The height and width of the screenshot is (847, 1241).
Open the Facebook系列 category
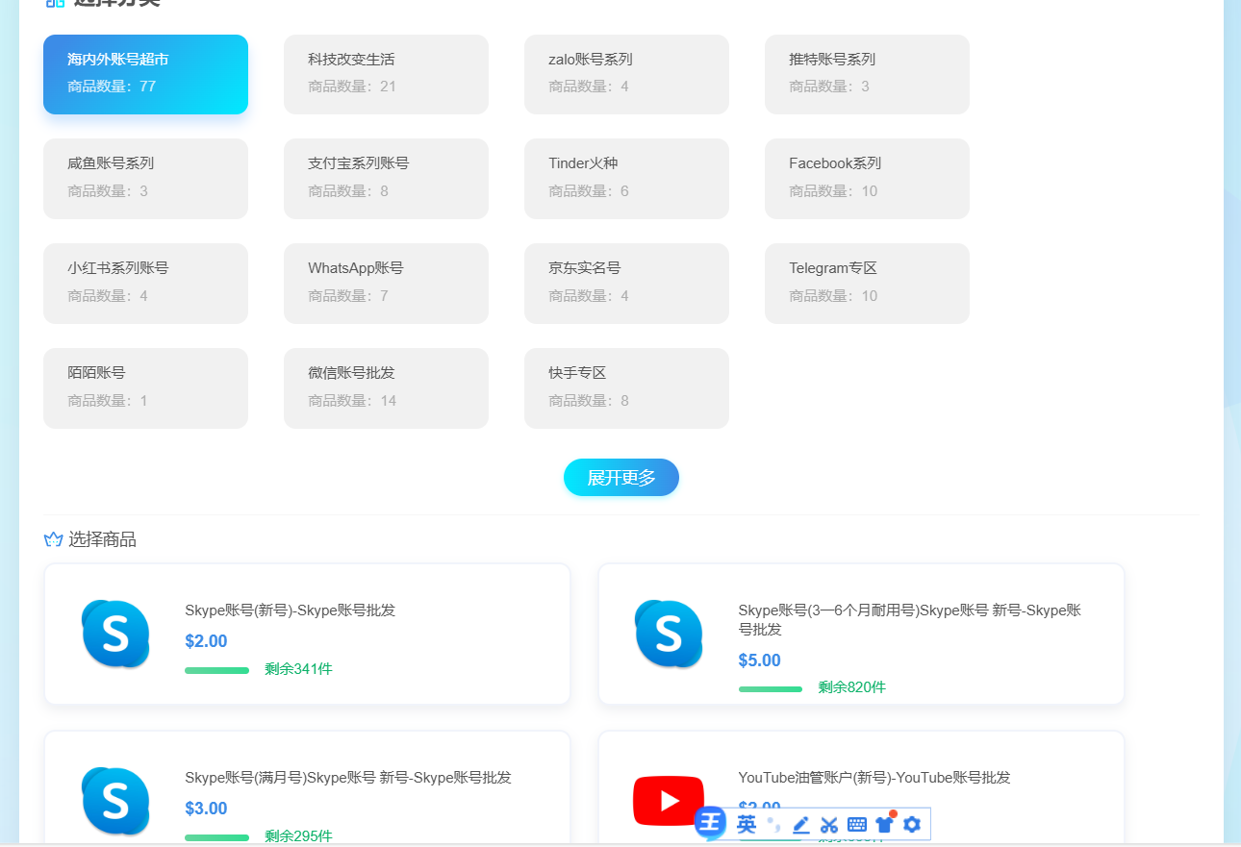click(867, 179)
